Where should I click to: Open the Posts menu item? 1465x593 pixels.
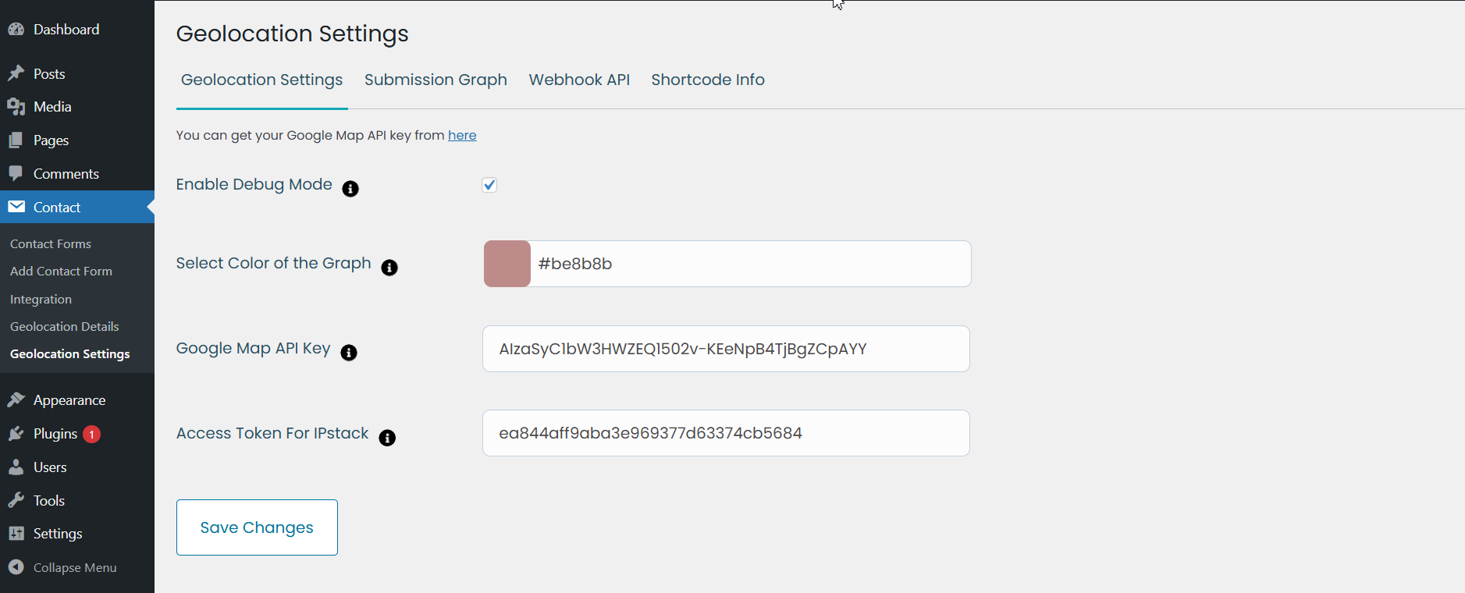[x=77, y=74]
